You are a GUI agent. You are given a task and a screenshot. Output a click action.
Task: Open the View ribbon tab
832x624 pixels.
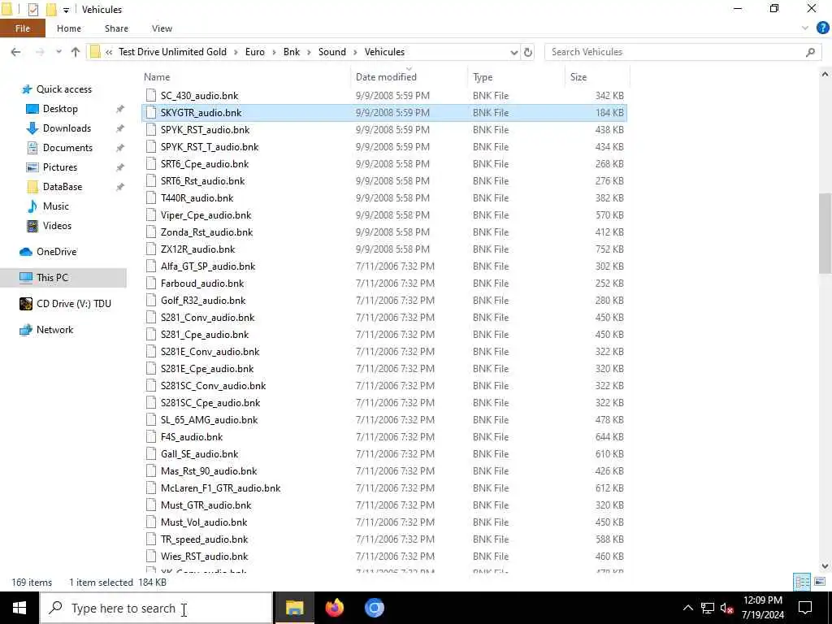pos(162,28)
